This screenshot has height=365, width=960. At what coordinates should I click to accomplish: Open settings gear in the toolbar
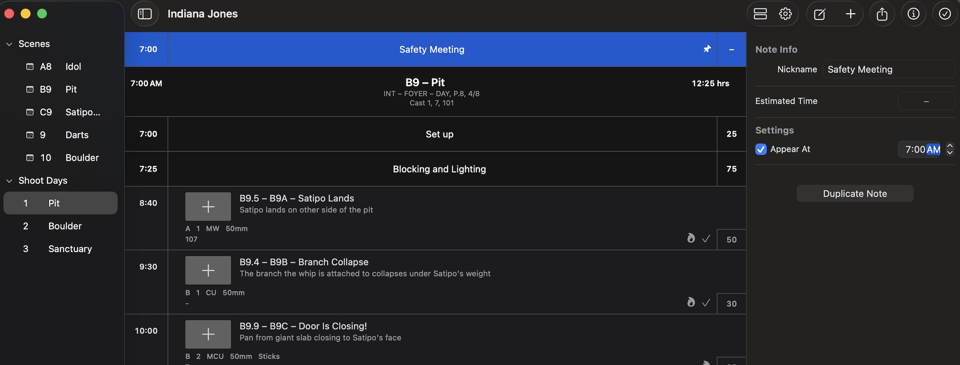click(x=785, y=14)
